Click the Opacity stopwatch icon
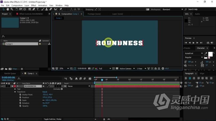 point(20,106)
